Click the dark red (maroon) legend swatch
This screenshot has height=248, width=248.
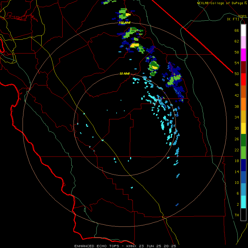(243, 67)
